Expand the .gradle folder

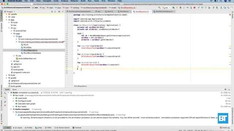[7, 14]
